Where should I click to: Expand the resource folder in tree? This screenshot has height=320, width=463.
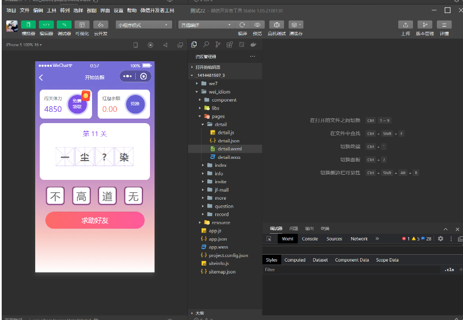point(220,222)
